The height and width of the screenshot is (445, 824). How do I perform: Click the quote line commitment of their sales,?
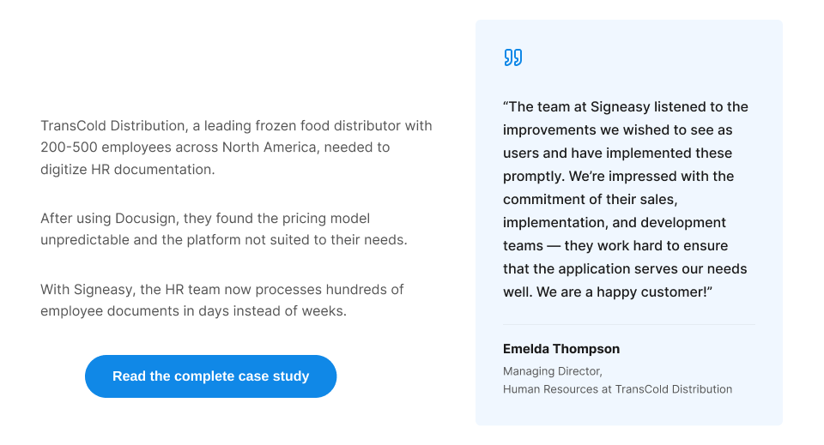pos(591,200)
